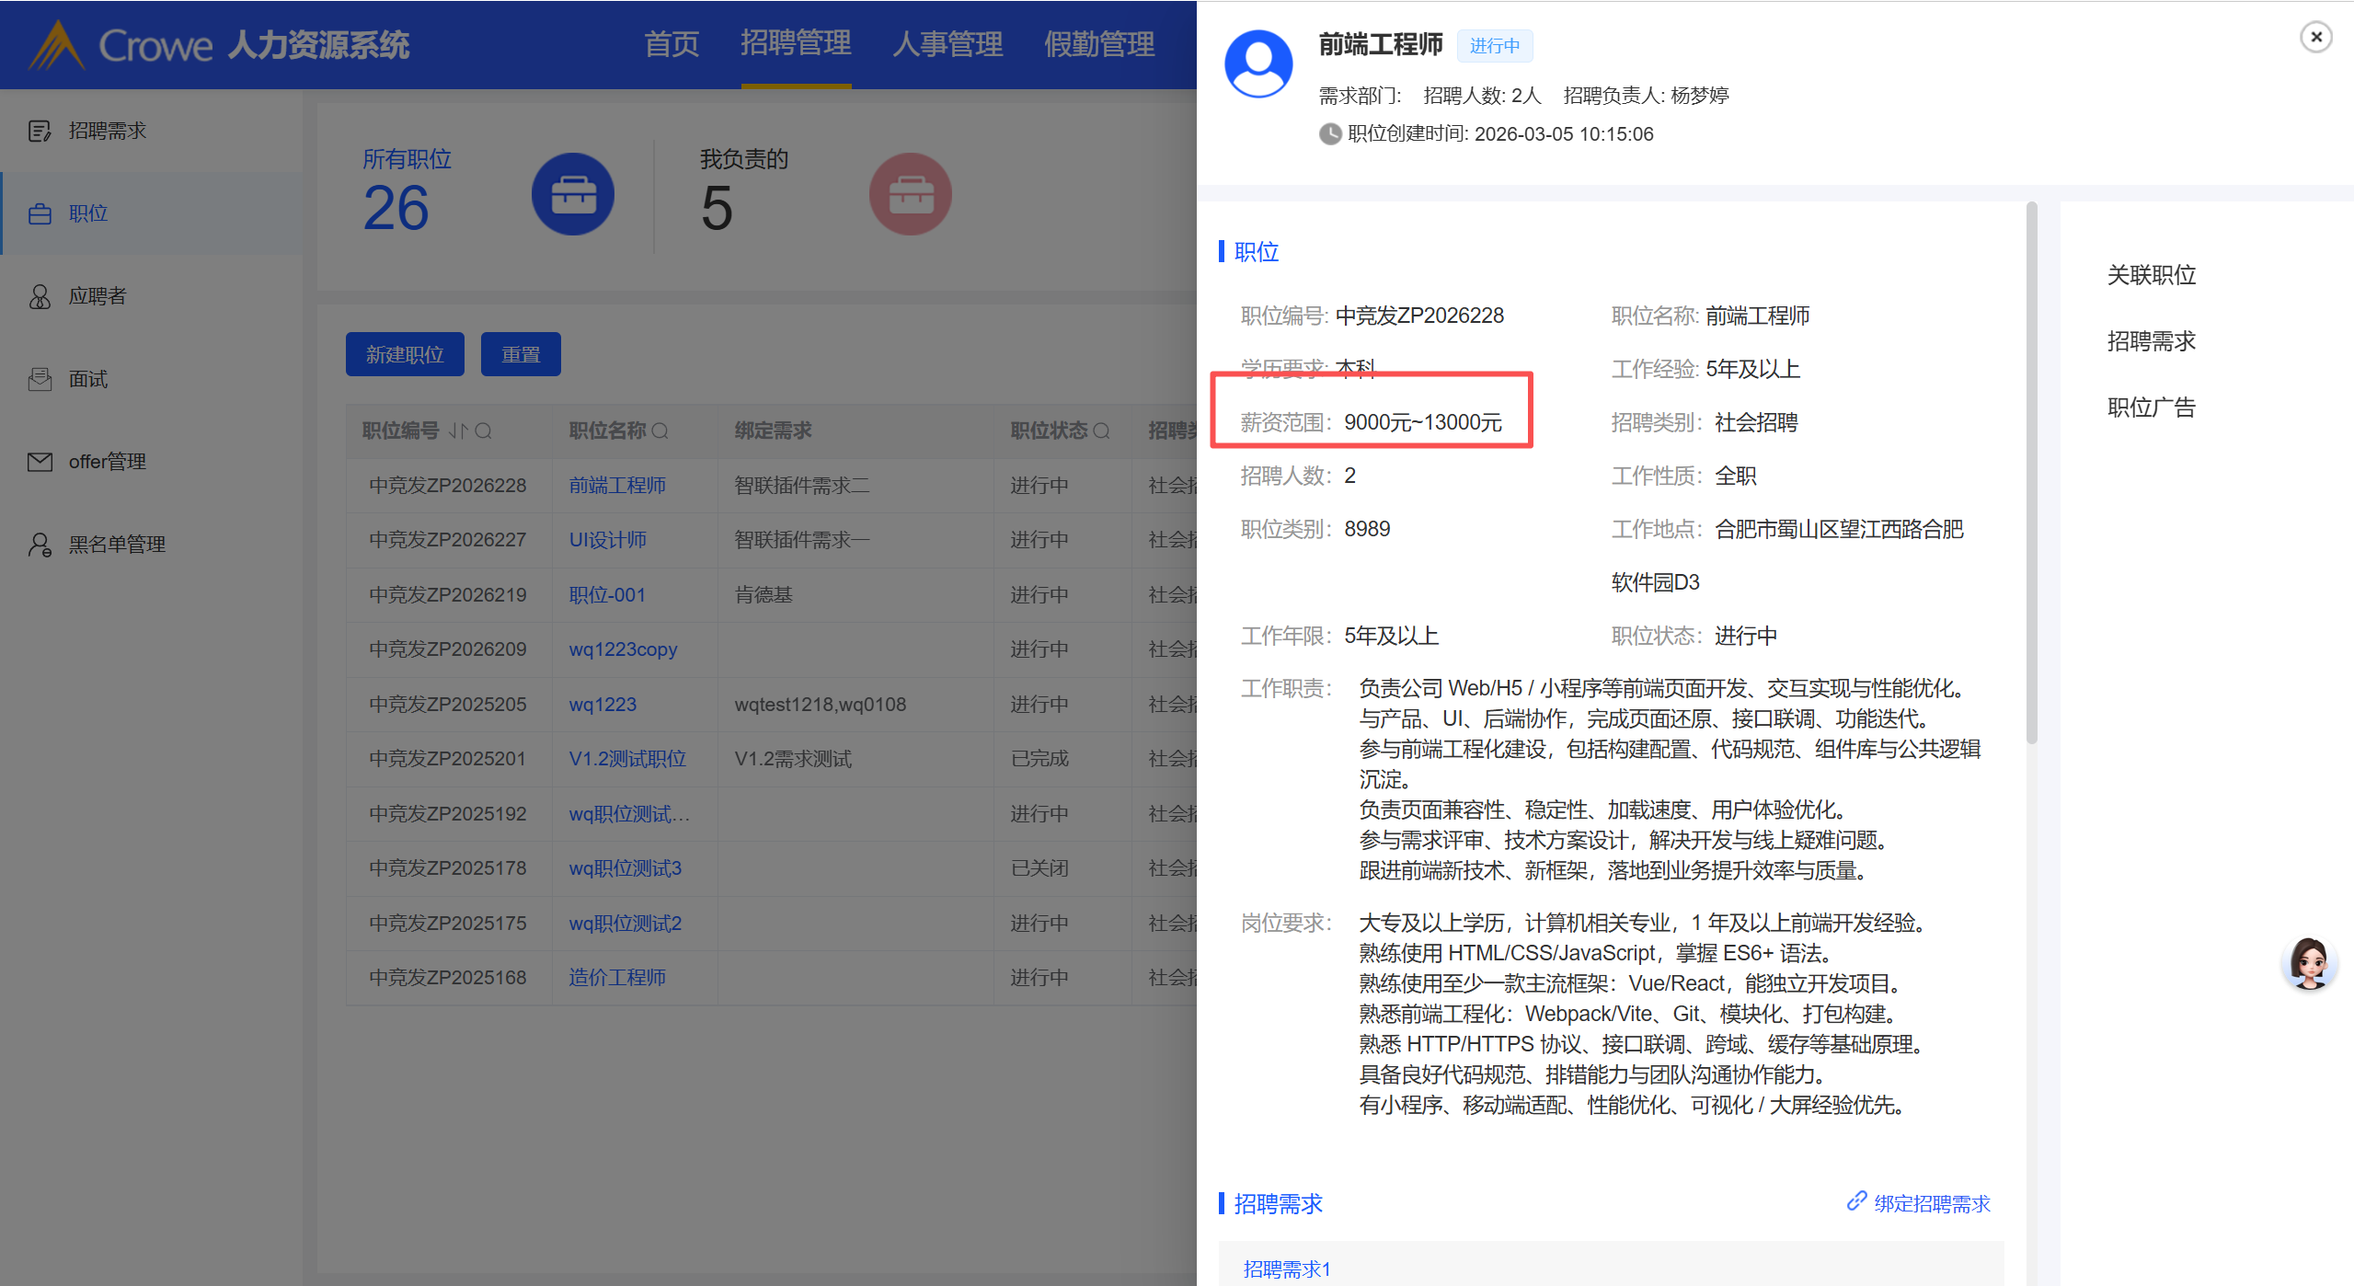This screenshot has height=1286, width=2354.
Task: Open 职位状态 column filter icon
Action: pos(1101,431)
